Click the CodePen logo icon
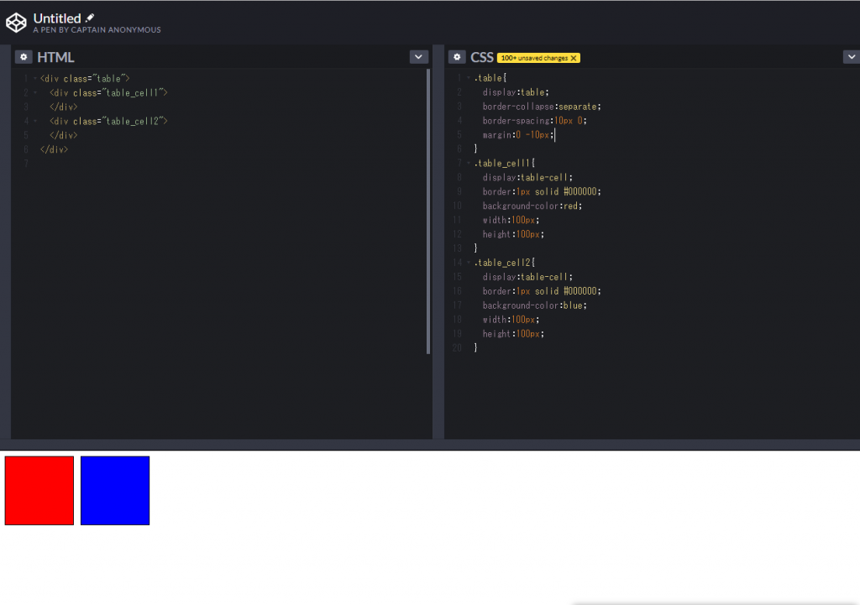 pyautogui.click(x=16, y=23)
